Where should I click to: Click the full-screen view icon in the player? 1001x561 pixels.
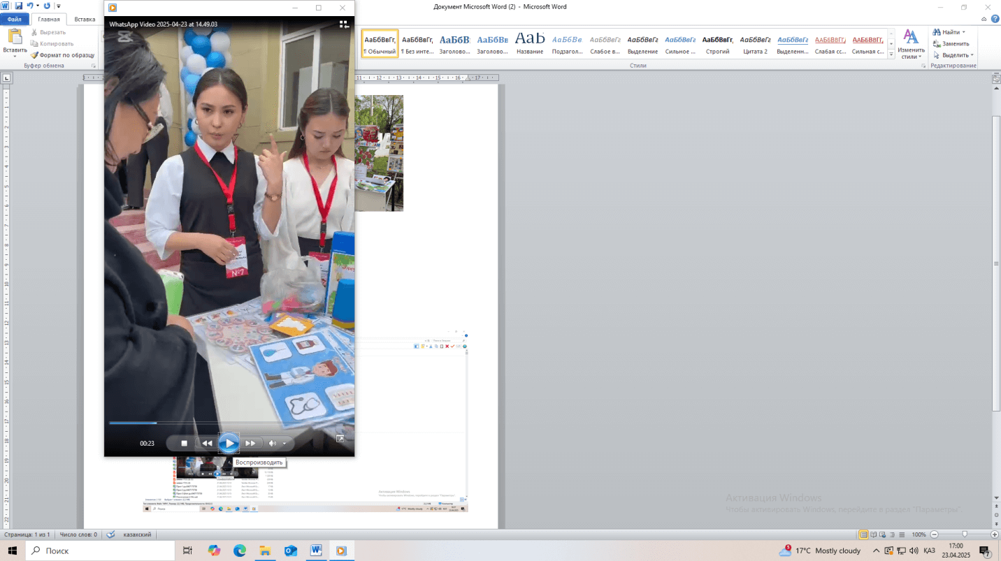click(x=340, y=439)
